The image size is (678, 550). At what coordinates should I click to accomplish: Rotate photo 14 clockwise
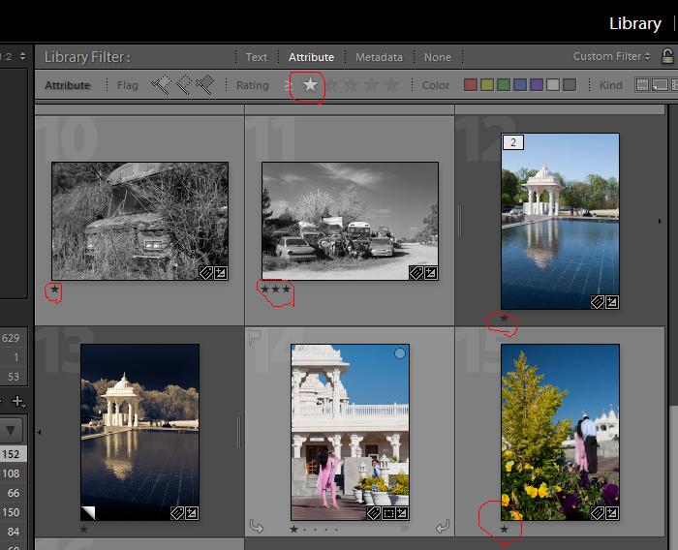point(442,528)
